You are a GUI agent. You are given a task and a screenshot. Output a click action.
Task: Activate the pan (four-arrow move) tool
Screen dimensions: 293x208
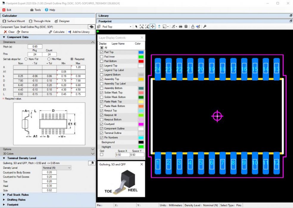(x=152, y=27)
